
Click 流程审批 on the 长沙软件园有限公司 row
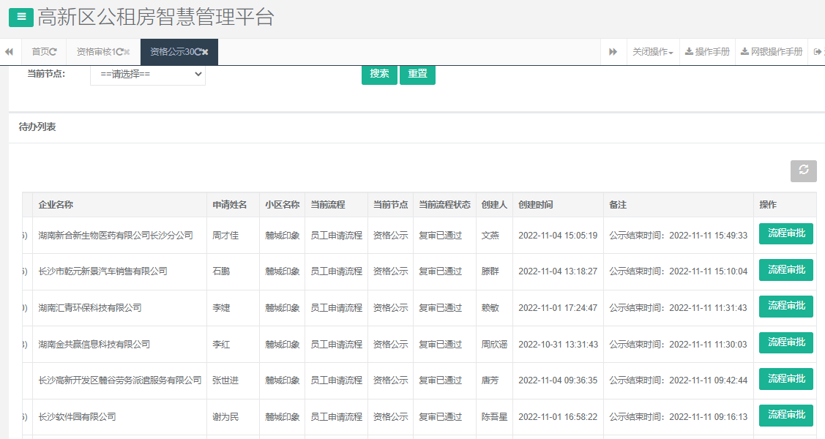tap(785, 415)
